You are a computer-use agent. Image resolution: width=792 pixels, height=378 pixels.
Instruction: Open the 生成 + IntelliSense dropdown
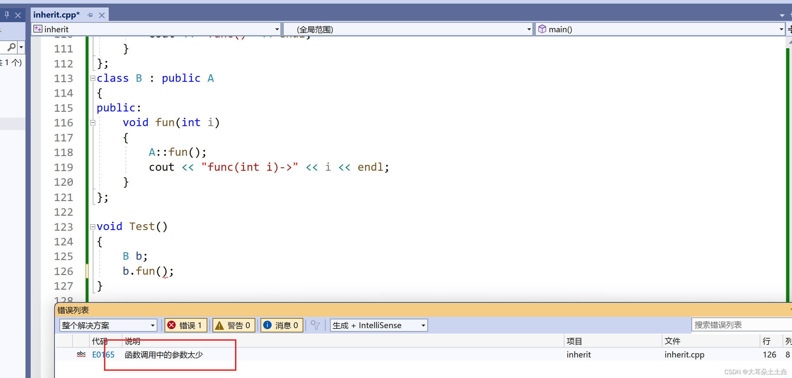pyautogui.click(x=379, y=325)
